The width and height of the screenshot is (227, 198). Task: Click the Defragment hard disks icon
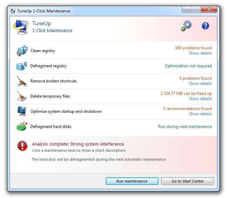click(22, 126)
